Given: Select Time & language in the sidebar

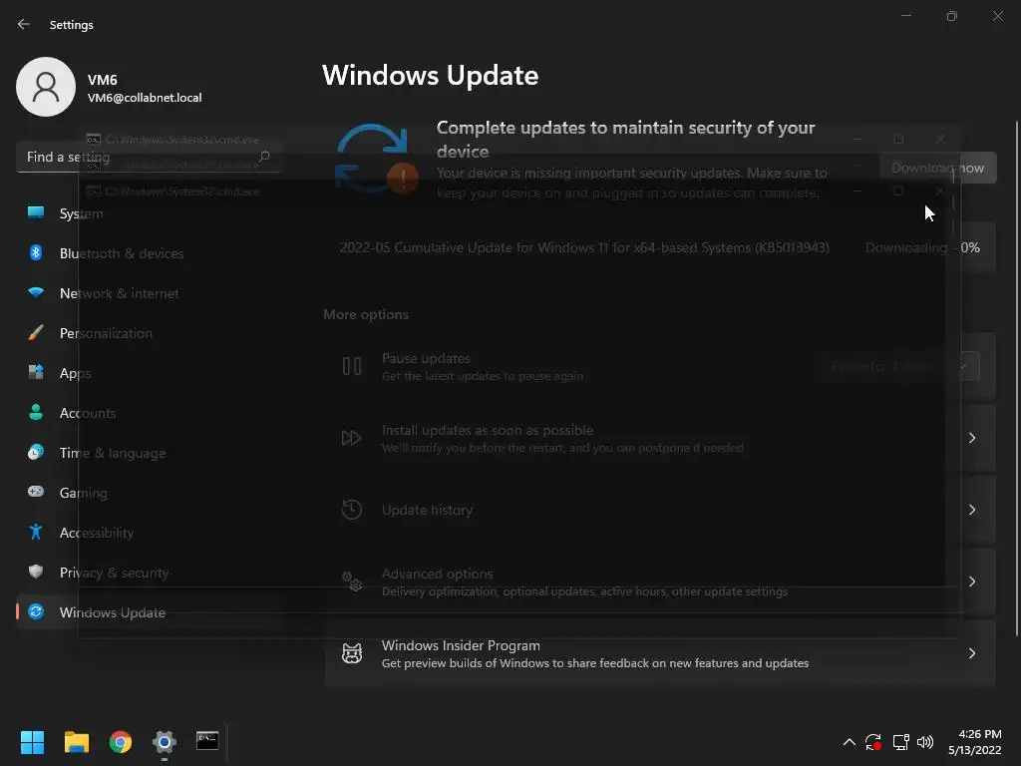Looking at the screenshot, I should (149, 453).
